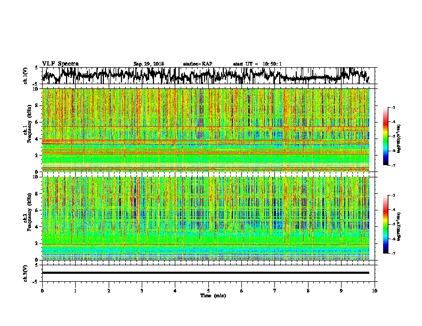This screenshot has width=422, height=326.
Task: Click the ch.1 spectrogram color scale bar
Action: tap(385, 136)
